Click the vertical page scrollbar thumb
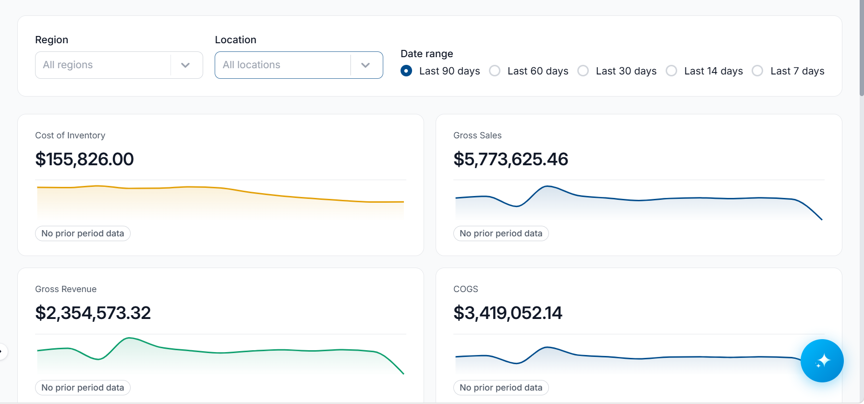 point(862,48)
